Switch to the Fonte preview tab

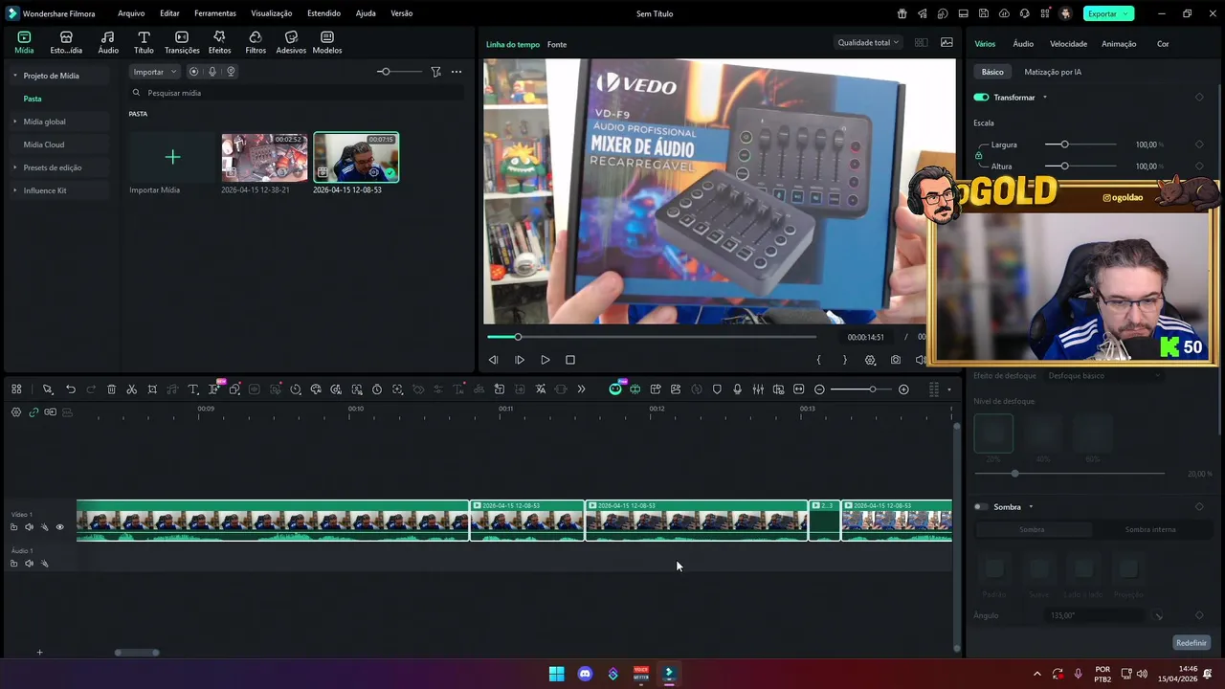[x=557, y=45]
